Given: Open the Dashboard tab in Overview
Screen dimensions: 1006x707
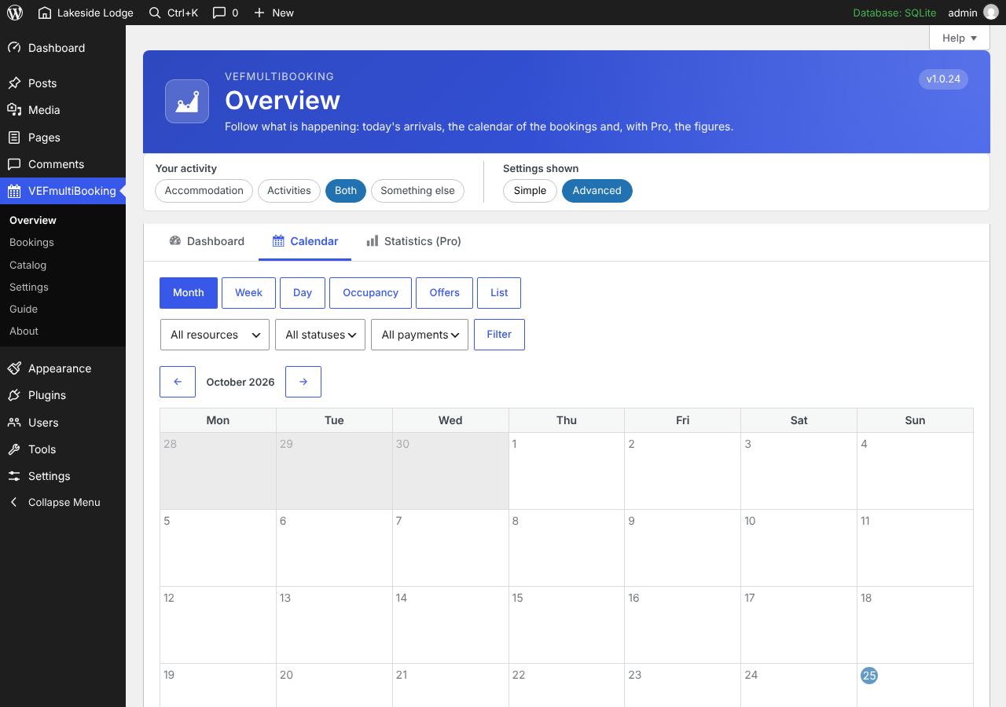Looking at the screenshot, I should click(x=207, y=241).
